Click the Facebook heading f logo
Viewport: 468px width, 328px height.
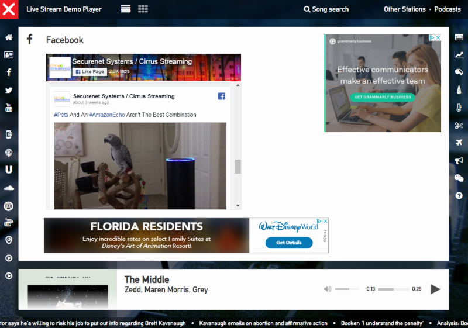30,39
